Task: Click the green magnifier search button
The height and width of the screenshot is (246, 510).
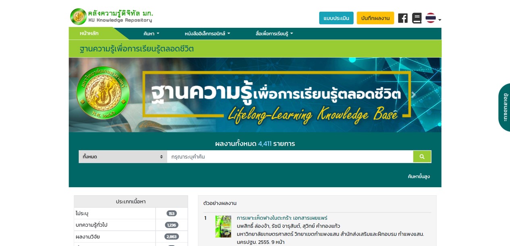Action: tap(422, 157)
